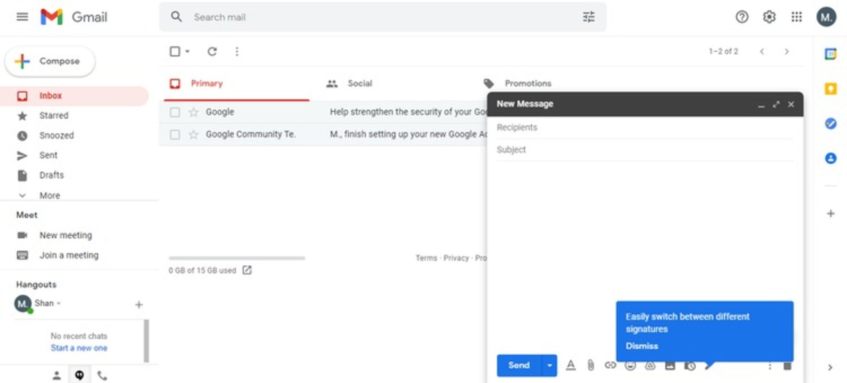
Task: Open the Google apps grid
Action: (796, 17)
